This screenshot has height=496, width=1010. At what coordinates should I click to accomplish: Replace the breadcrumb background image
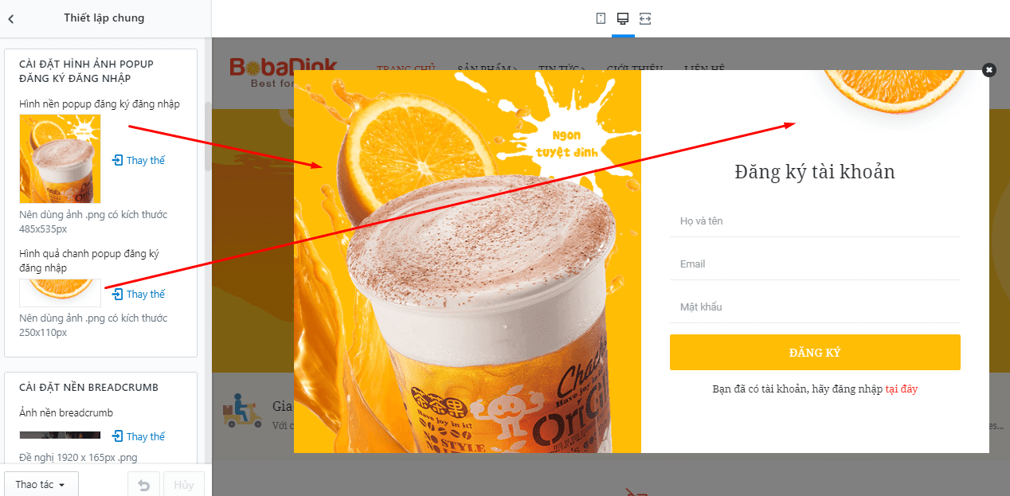pos(139,436)
